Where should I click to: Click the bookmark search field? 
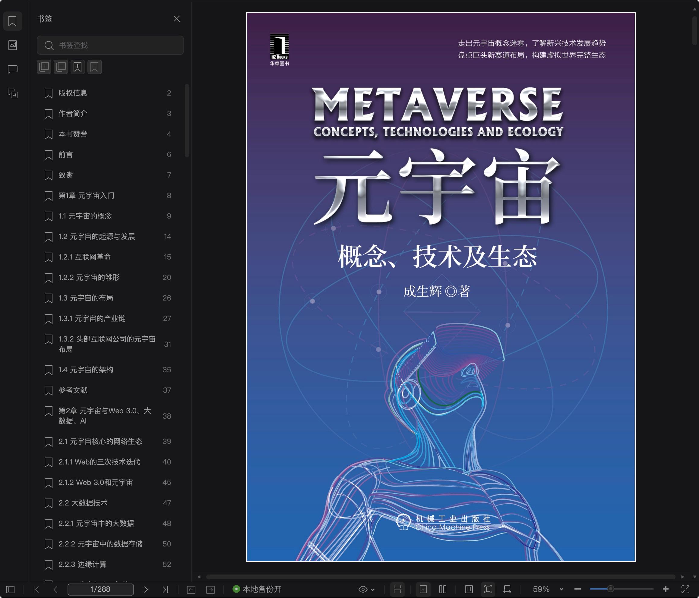[110, 45]
